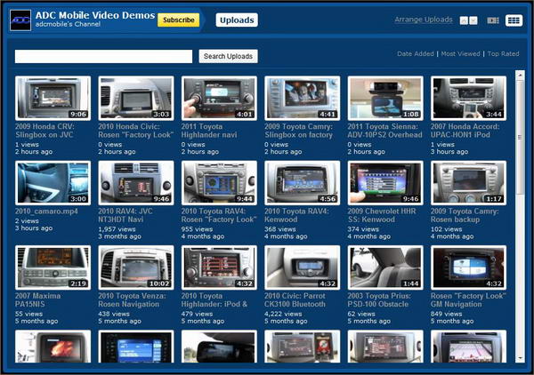
Task: Click title '2003 Toyota Prius: PSD-100 Obstacle'
Action: [379, 299]
